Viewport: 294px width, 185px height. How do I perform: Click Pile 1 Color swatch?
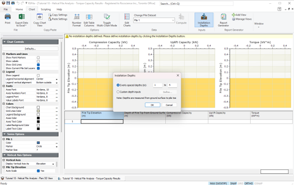click(38, 143)
